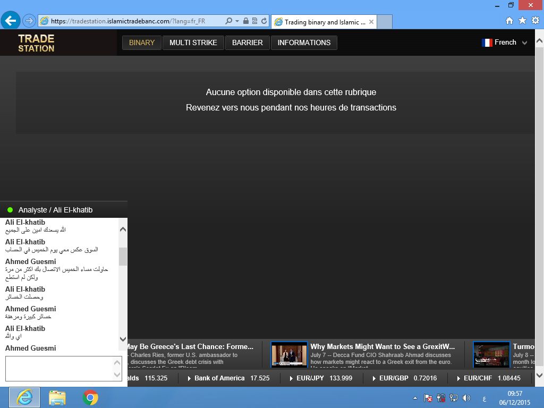Click the compatibility view icon
544x408 pixels.
254,21
